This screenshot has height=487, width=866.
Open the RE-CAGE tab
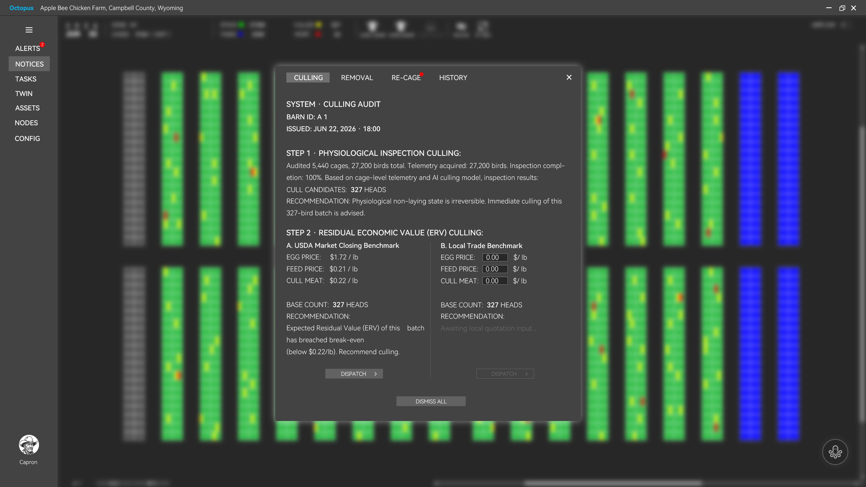tap(406, 78)
